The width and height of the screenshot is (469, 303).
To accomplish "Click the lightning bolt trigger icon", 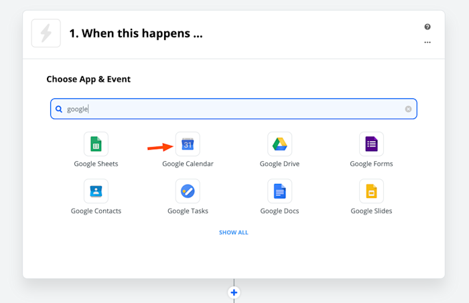I will [46, 33].
